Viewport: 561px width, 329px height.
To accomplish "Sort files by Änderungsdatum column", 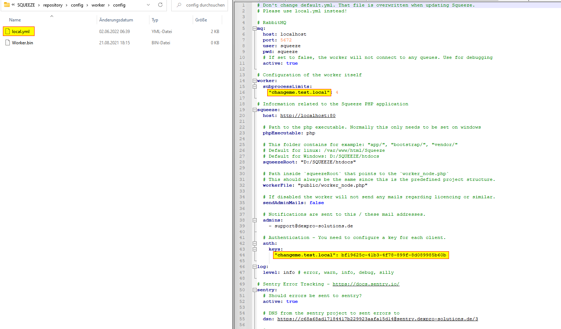I will (x=116, y=20).
